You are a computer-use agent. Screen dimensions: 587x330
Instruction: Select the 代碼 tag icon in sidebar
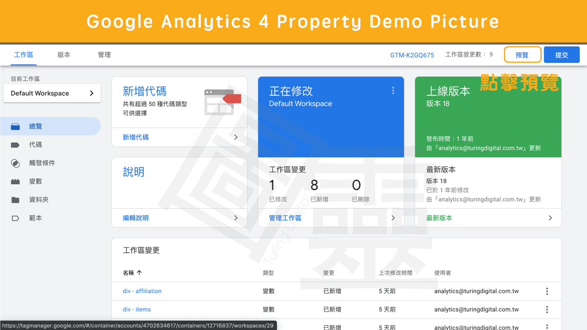coord(15,145)
